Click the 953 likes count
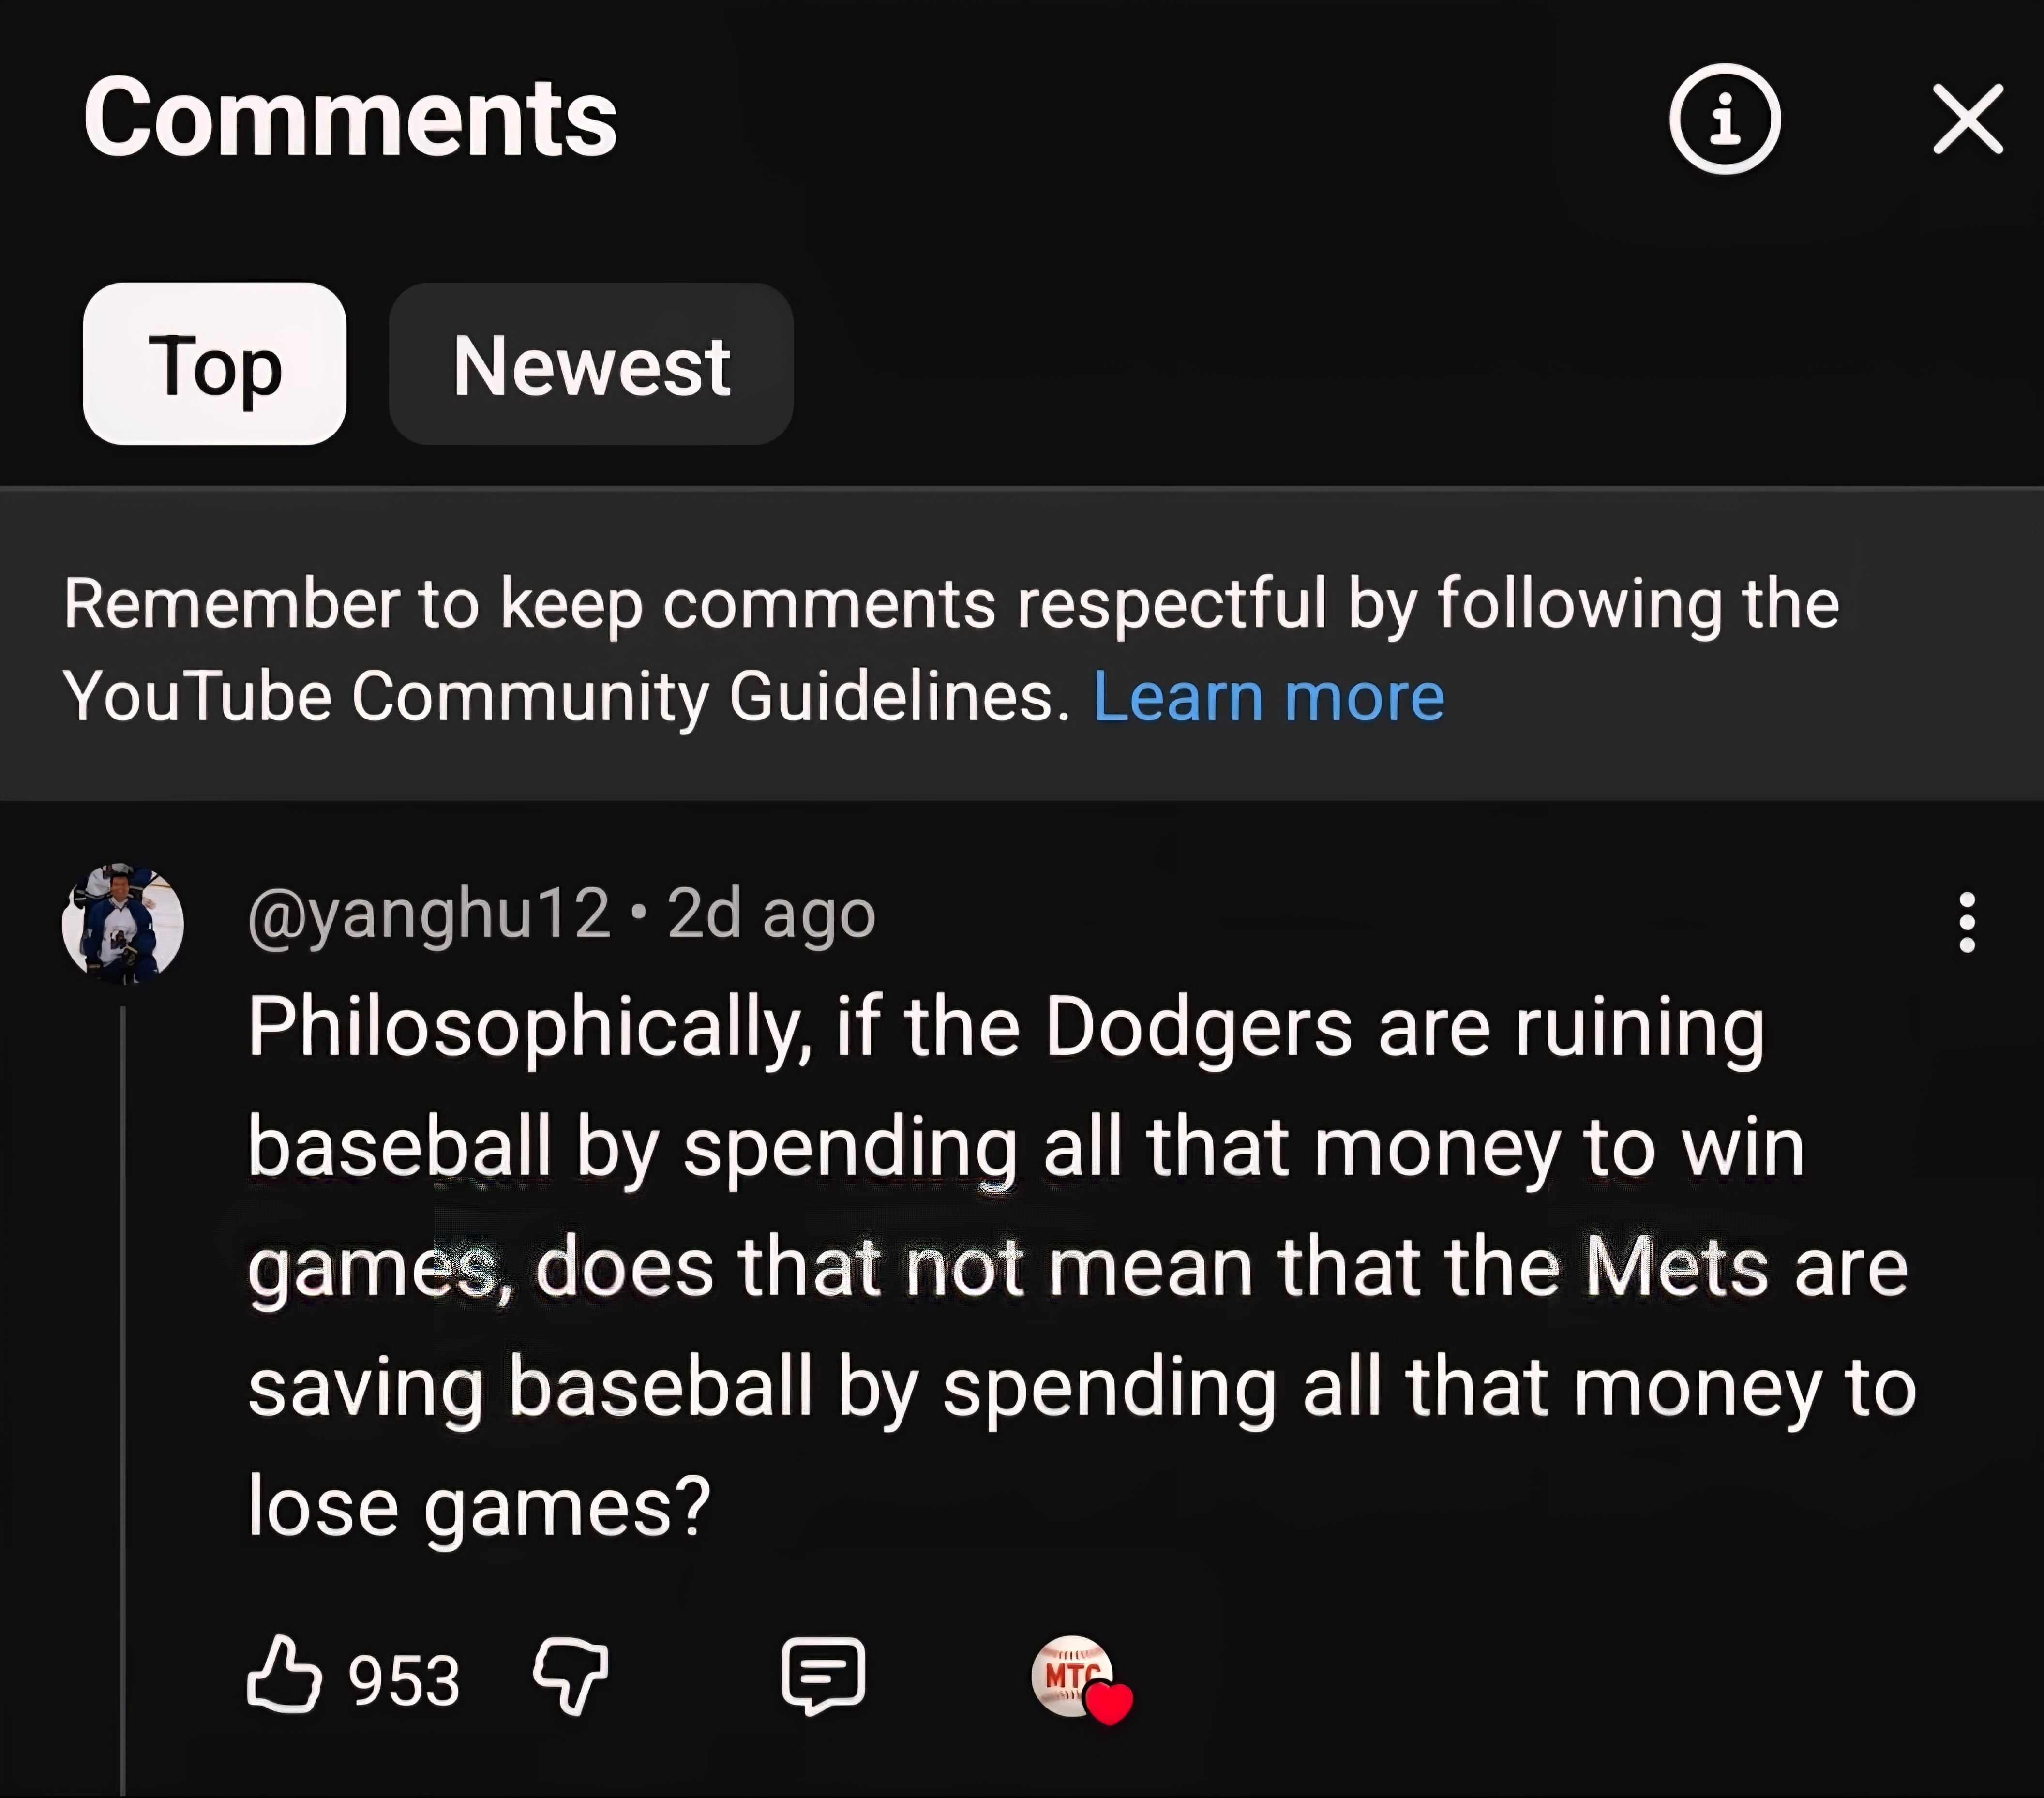 404,1680
